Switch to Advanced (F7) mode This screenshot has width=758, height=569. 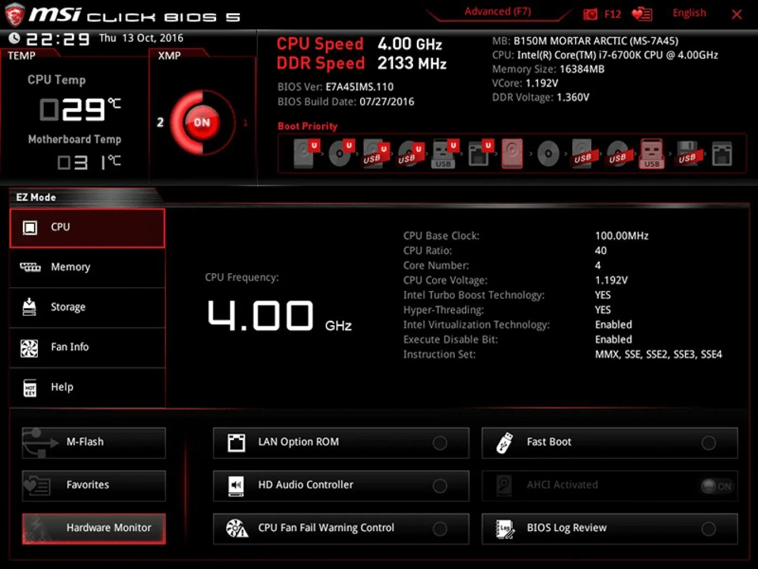tap(498, 12)
